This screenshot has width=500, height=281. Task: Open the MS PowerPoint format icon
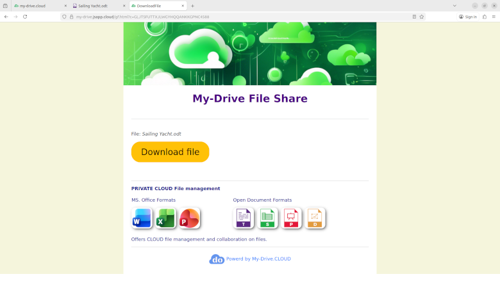189,218
